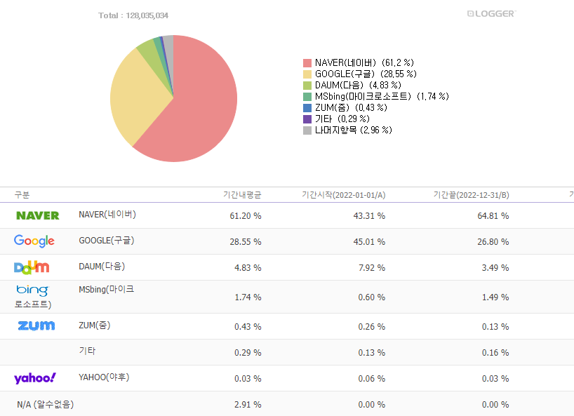Click the ZUM logo icon
574x416 pixels.
click(x=36, y=326)
